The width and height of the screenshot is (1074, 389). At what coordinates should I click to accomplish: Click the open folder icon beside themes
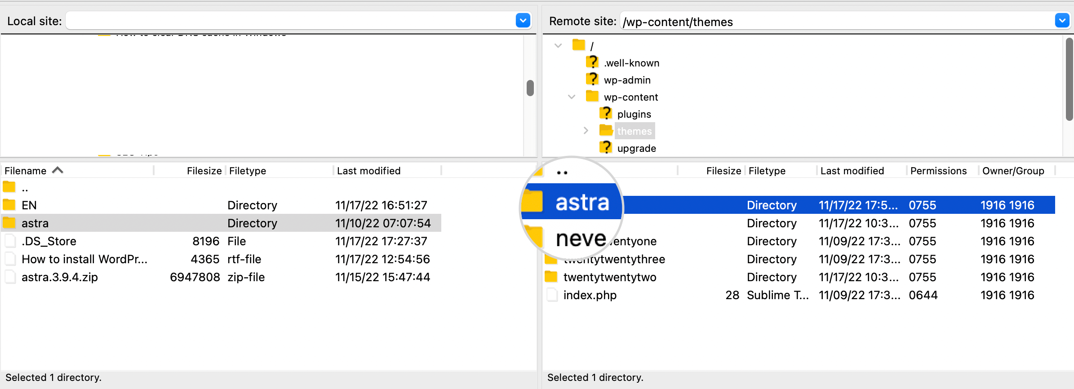point(606,130)
